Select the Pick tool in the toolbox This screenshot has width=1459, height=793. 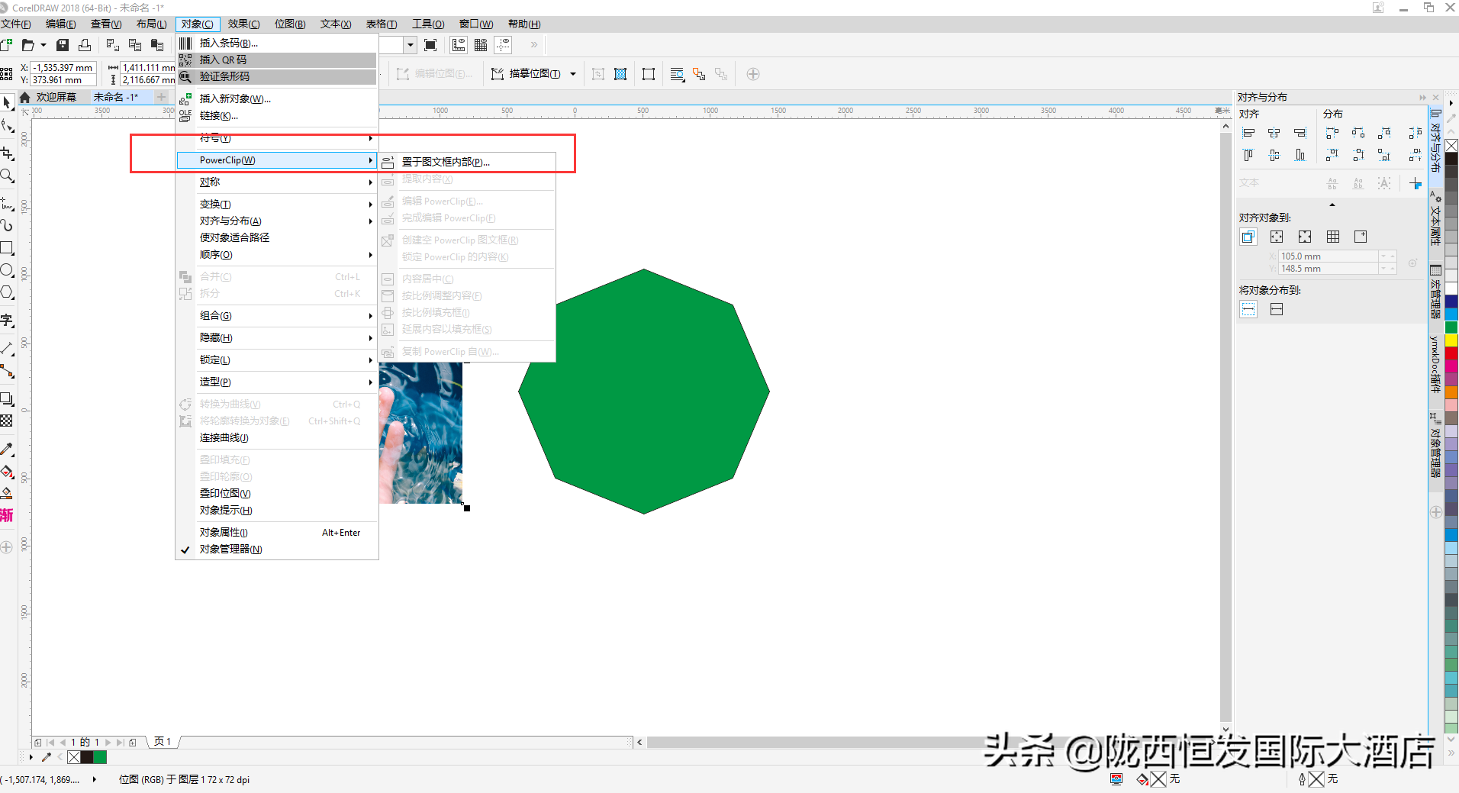(7, 102)
